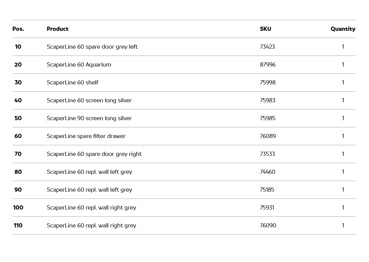369x262 pixels.
Task: Click SKU number 75185
Action: [x=267, y=190]
